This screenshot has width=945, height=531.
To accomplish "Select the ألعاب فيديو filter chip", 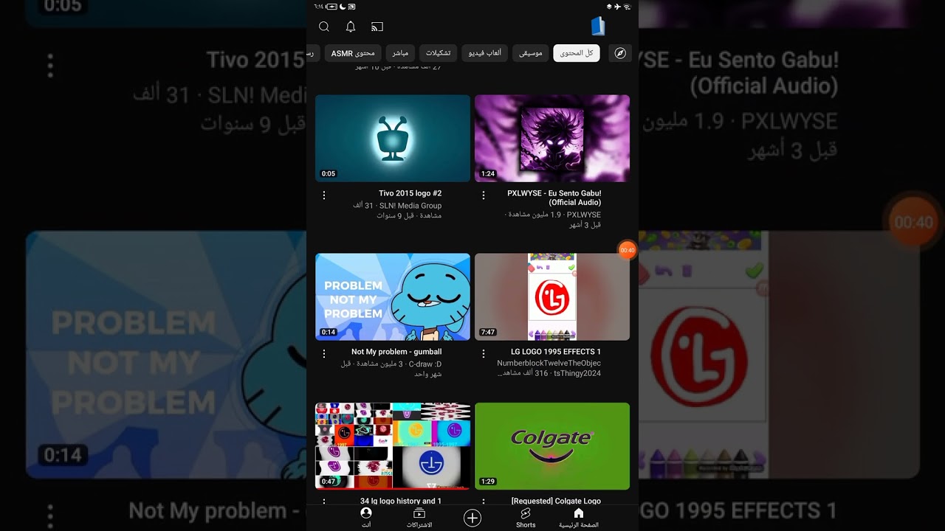I will click(x=485, y=53).
